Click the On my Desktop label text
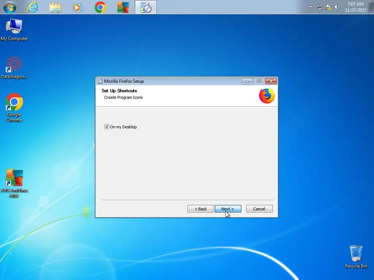 tap(123, 127)
